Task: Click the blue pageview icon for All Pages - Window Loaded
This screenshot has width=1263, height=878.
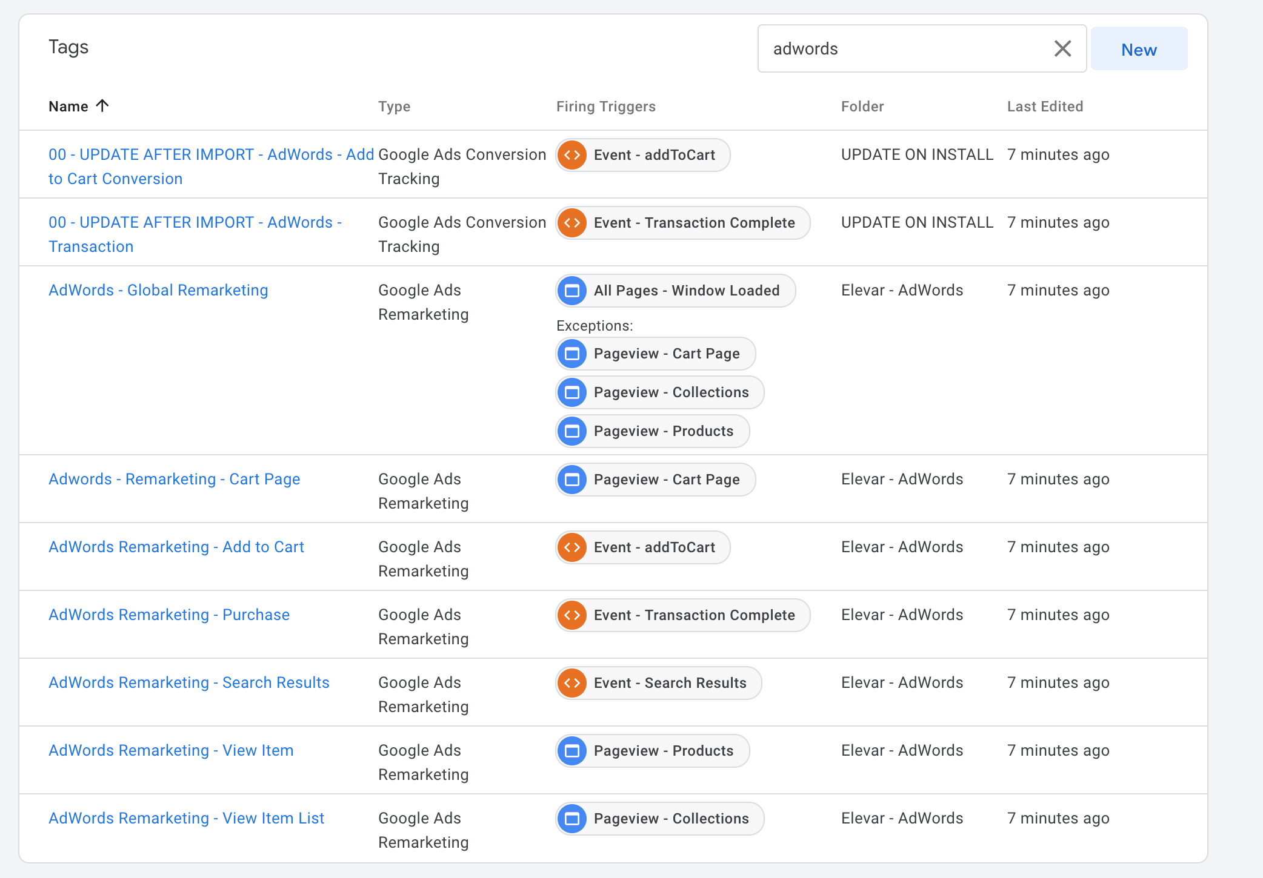Action: pos(572,291)
